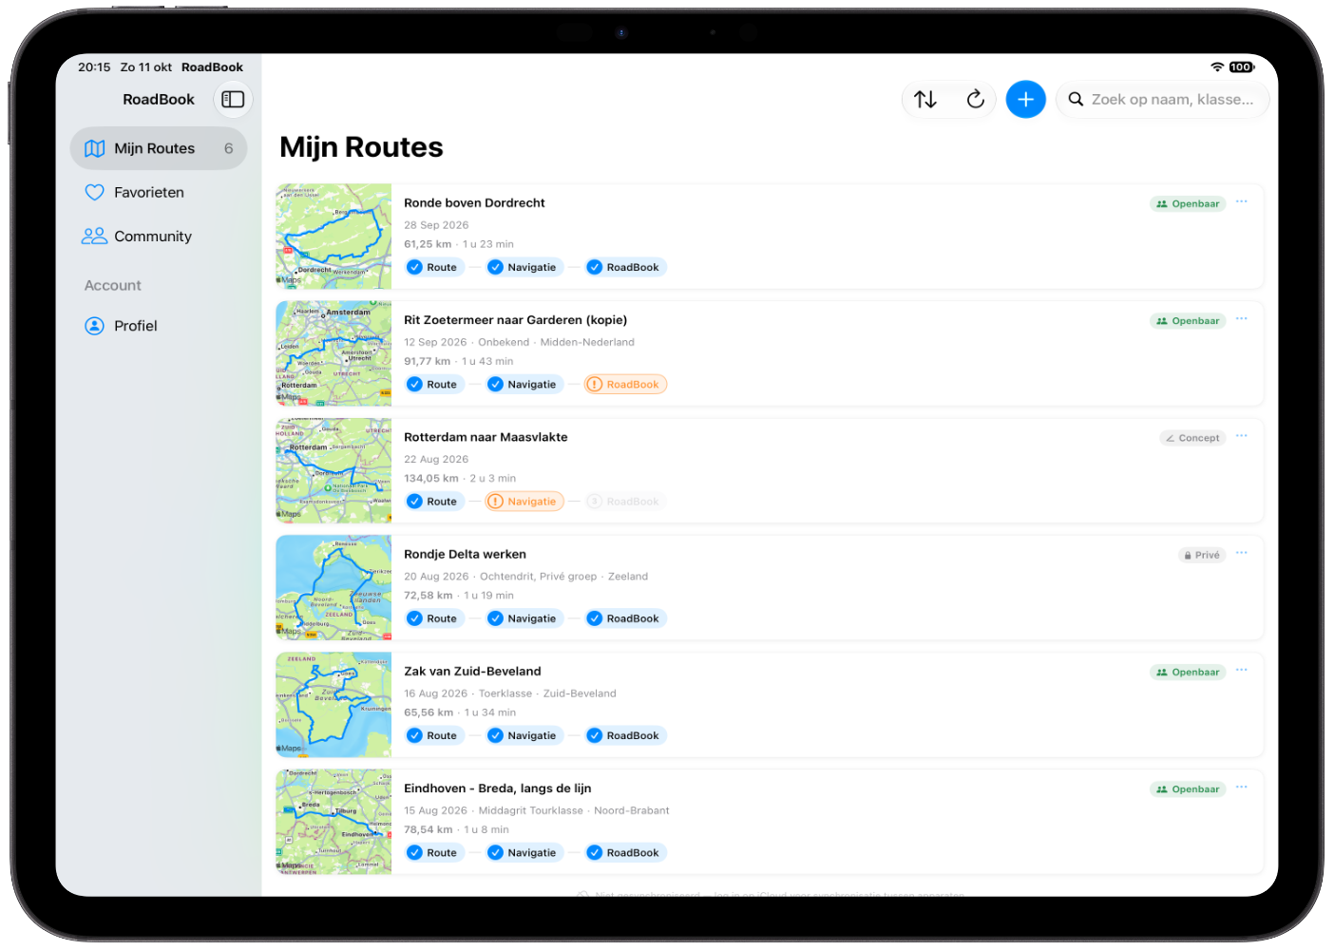
Task: Click Route step of Zak van Zuid-Beveland
Action: 433,735
